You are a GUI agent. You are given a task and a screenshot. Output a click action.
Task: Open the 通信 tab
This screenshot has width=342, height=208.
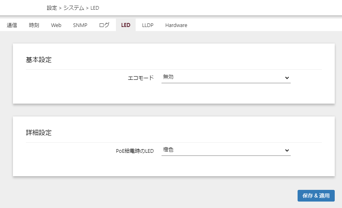12,25
